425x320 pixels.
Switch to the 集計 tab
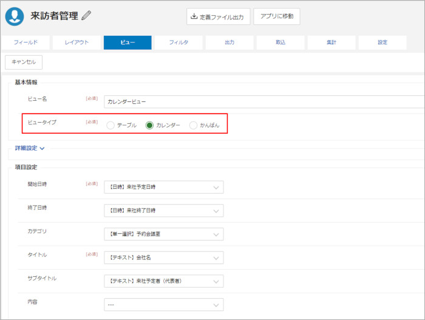(x=331, y=43)
